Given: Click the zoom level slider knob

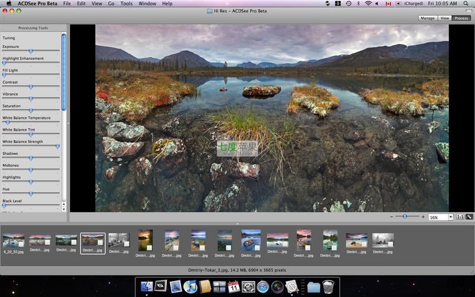Looking at the screenshot, I should tap(405, 216).
